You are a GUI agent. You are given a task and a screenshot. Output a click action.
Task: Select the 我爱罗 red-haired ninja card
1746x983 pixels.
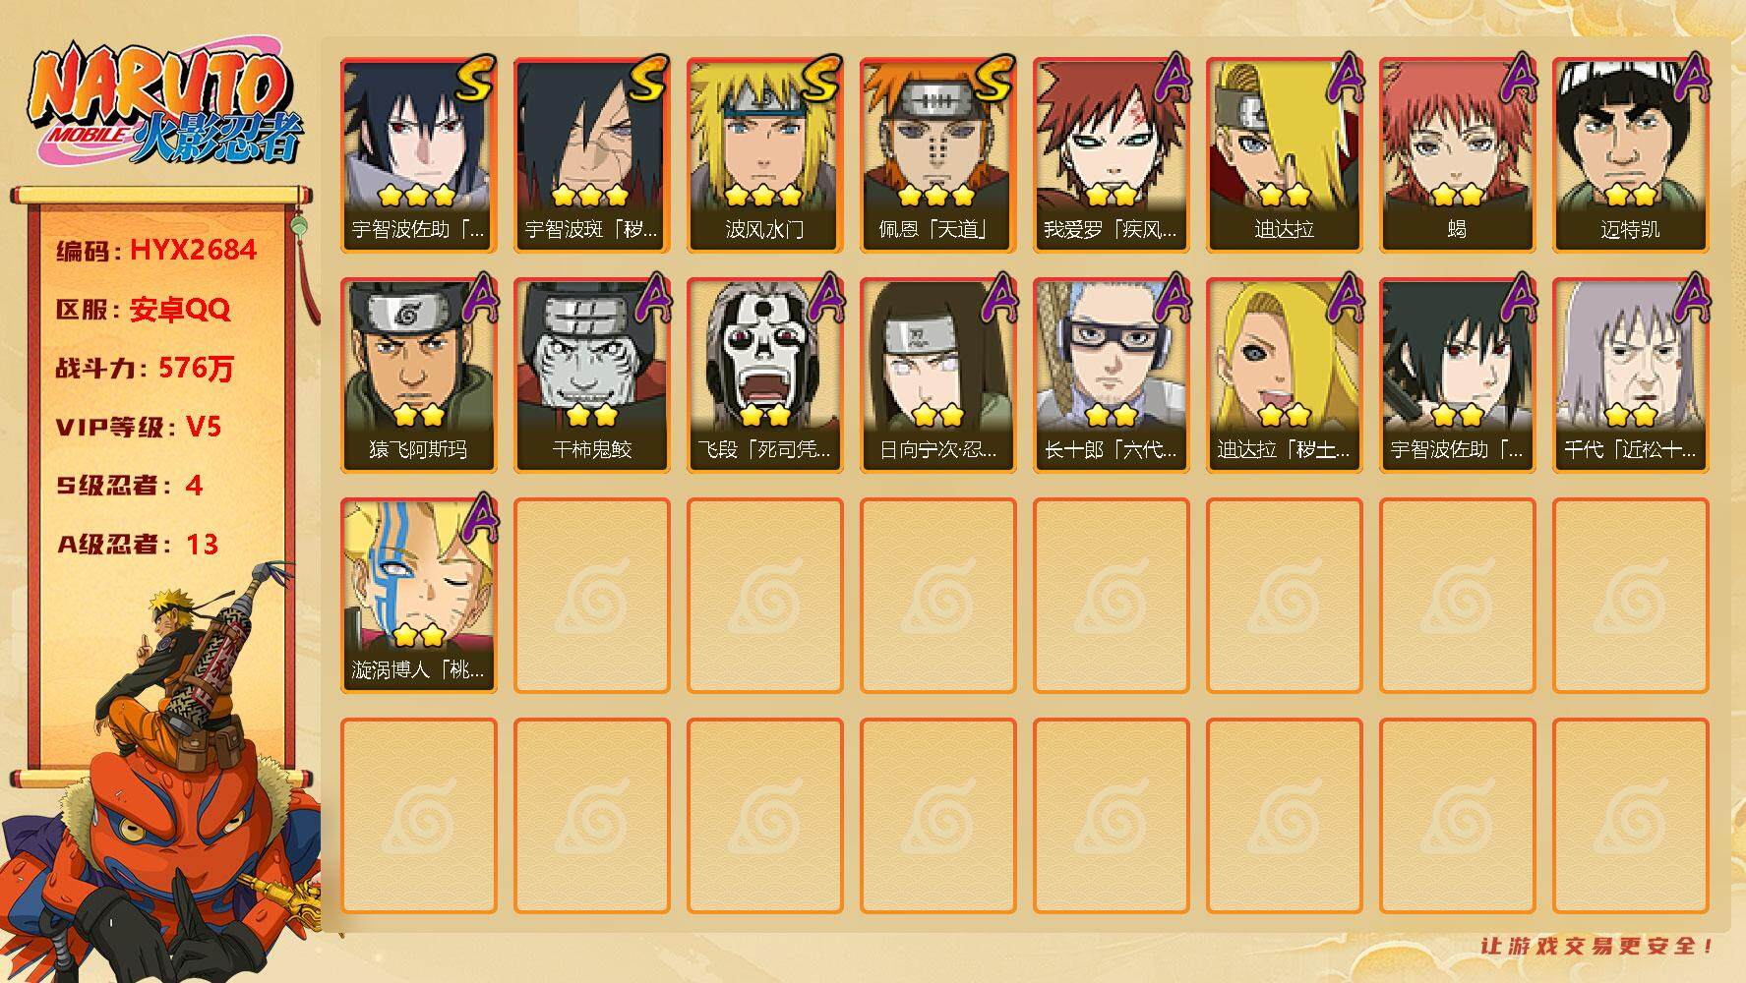(1111, 155)
